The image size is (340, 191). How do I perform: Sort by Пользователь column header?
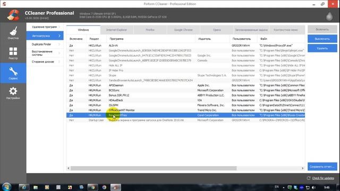pos(243,39)
